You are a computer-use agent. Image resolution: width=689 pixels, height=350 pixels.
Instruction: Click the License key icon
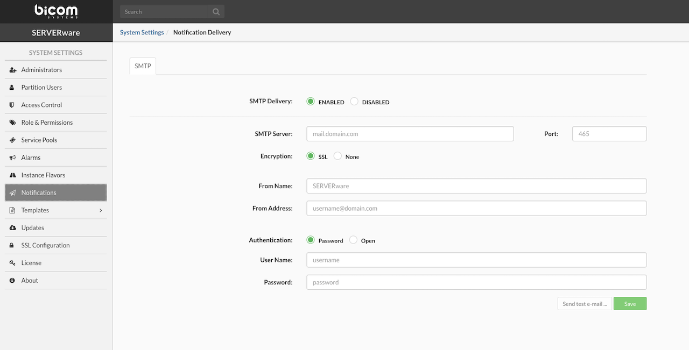(x=12, y=263)
